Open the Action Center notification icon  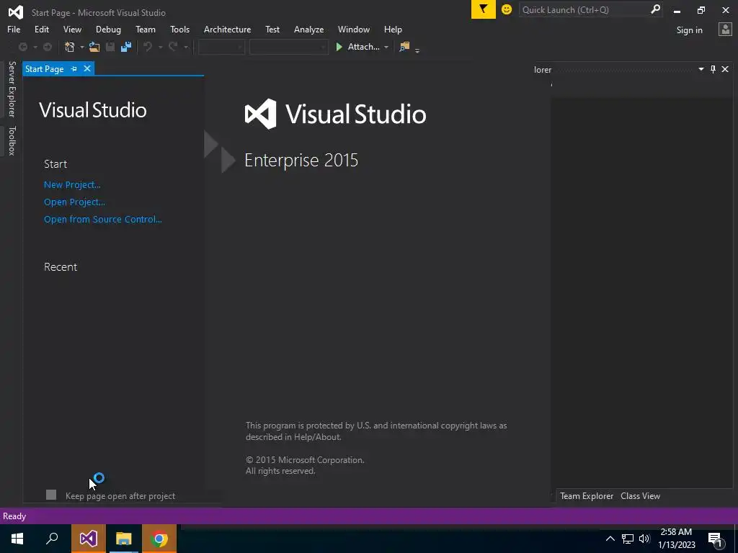pos(715,539)
